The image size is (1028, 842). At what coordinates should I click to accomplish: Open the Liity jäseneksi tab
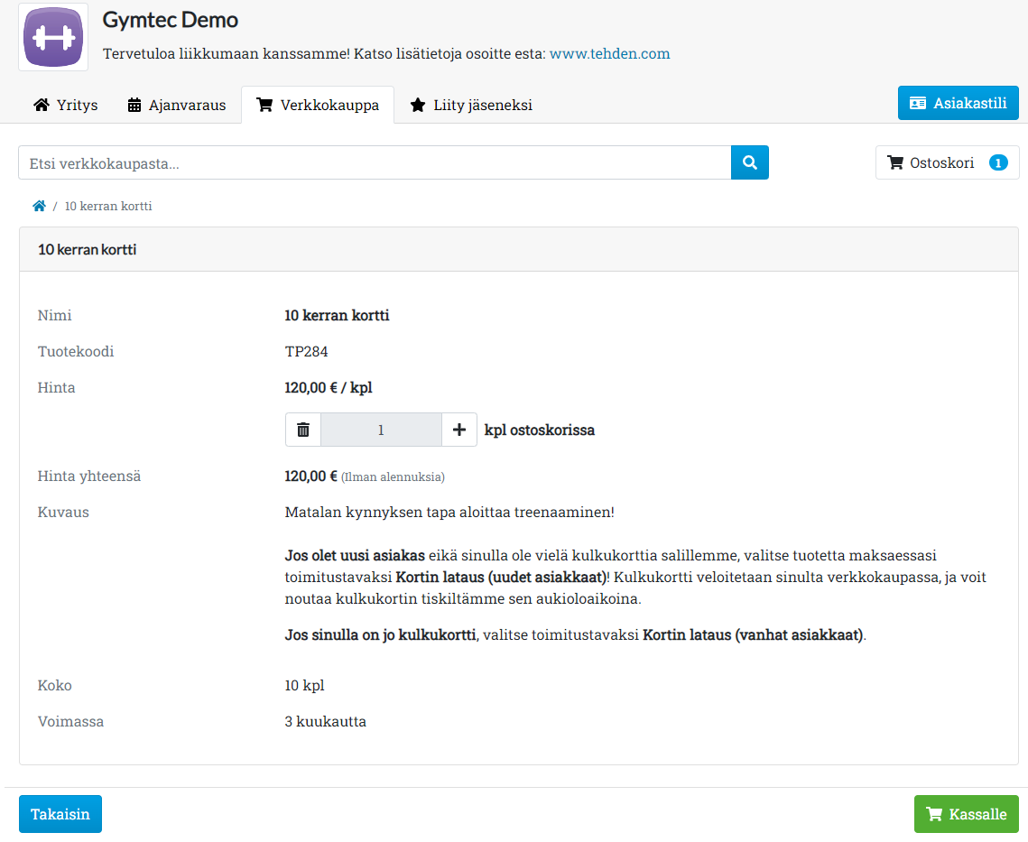point(471,105)
